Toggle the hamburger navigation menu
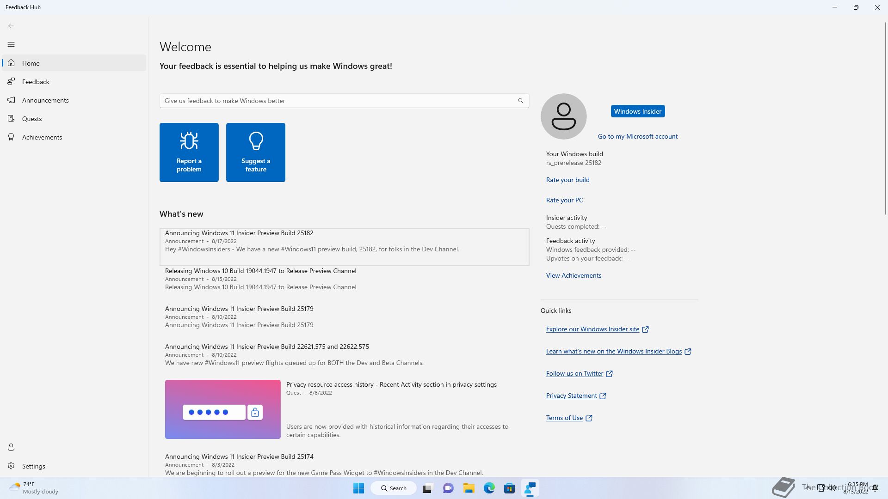The height and width of the screenshot is (499, 888). click(11, 44)
